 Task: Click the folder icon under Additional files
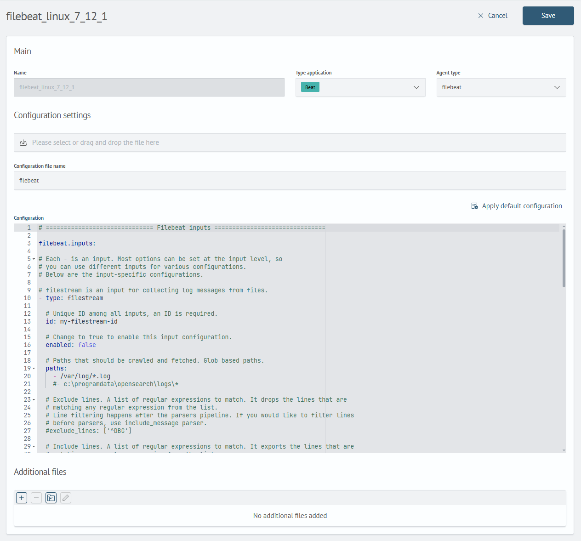click(51, 498)
